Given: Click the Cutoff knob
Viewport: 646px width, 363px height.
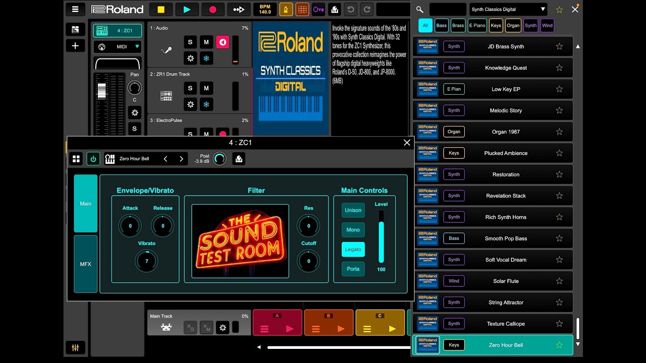Looking at the screenshot, I should pyautogui.click(x=308, y=261).
